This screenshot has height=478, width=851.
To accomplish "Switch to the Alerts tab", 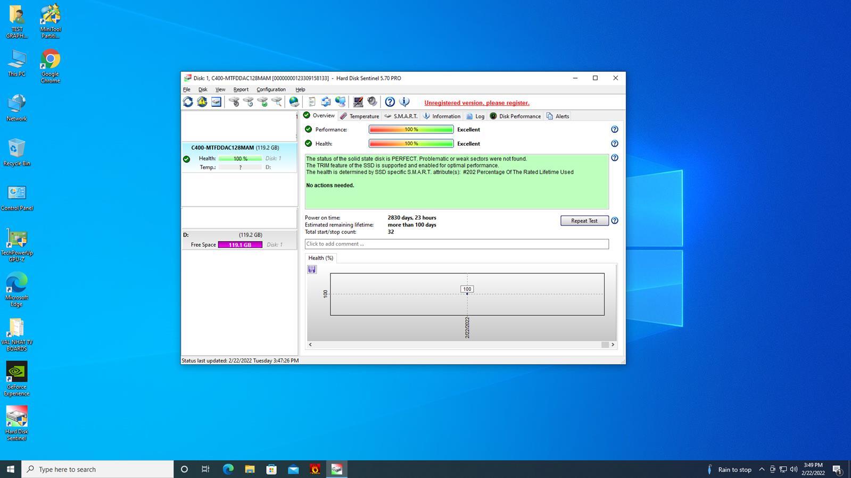I will [x=558, y=116].
